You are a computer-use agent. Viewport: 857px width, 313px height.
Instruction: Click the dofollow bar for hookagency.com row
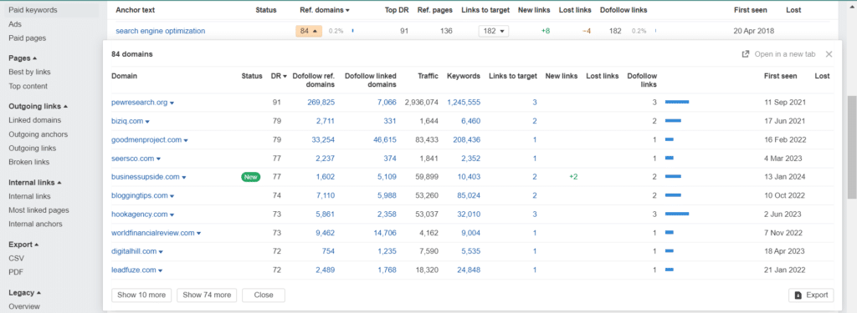(x=676, y=215)
